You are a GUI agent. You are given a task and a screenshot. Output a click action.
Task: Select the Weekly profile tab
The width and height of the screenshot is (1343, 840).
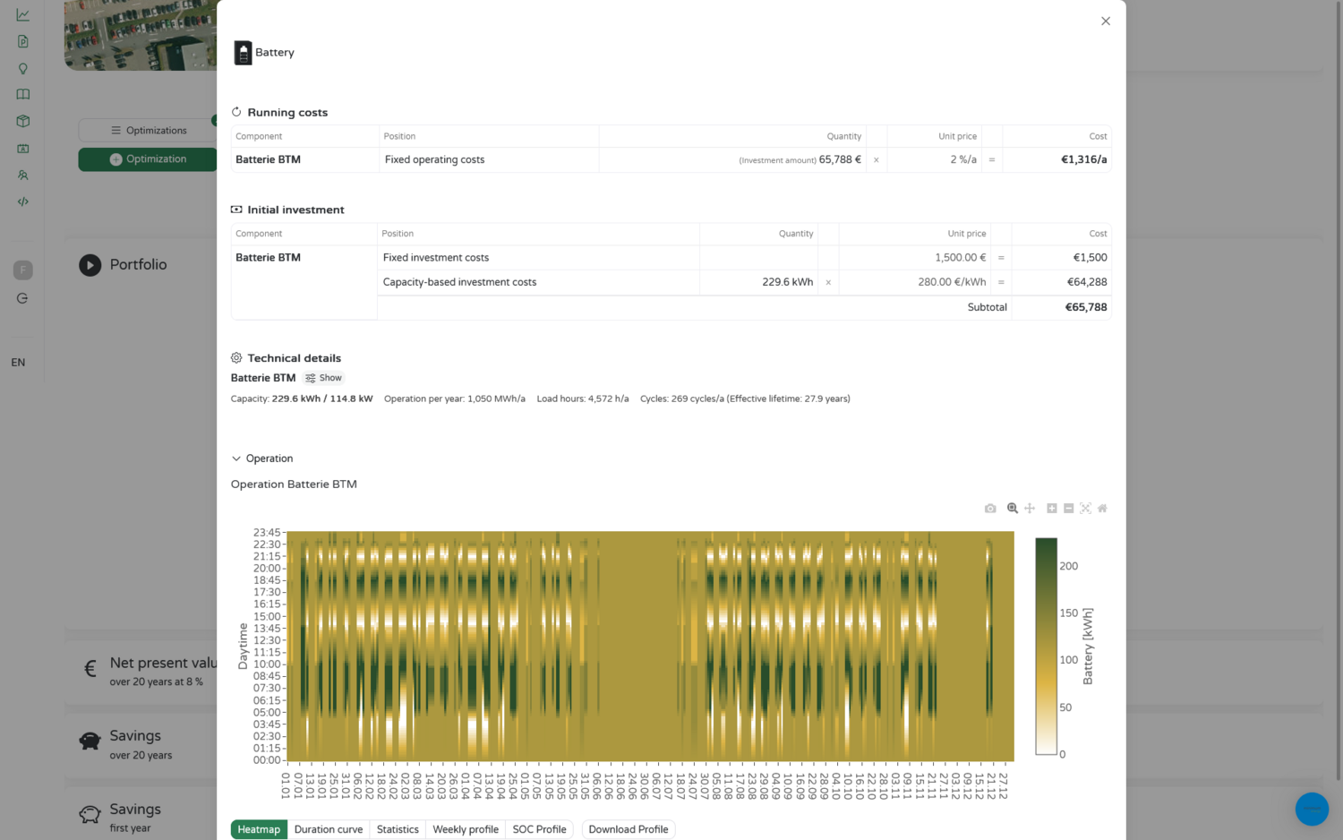coord(466,829)
